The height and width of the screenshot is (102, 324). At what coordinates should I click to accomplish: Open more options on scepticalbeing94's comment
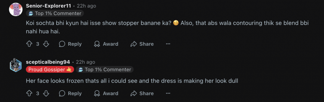tap(168, 93)
